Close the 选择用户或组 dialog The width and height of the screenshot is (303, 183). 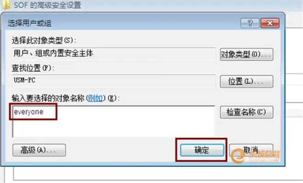pos(270,23)
